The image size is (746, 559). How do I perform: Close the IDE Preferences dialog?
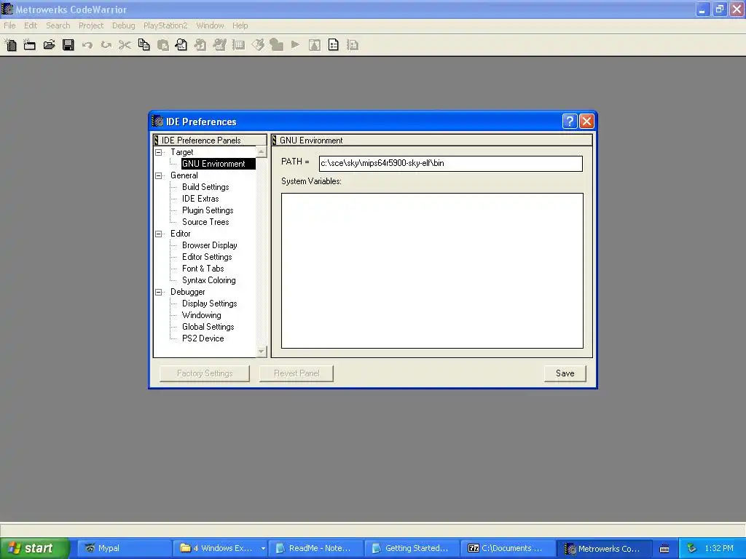point(586,122)
